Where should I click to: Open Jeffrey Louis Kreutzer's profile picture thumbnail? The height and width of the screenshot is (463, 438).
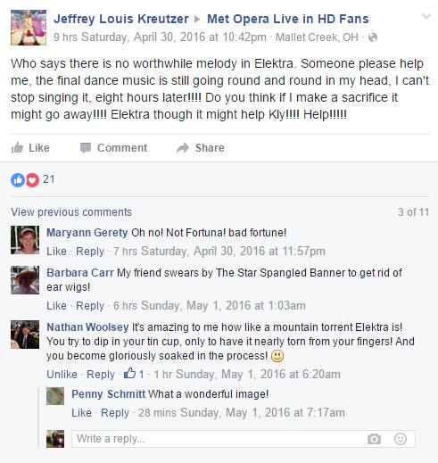click(29, 28)
